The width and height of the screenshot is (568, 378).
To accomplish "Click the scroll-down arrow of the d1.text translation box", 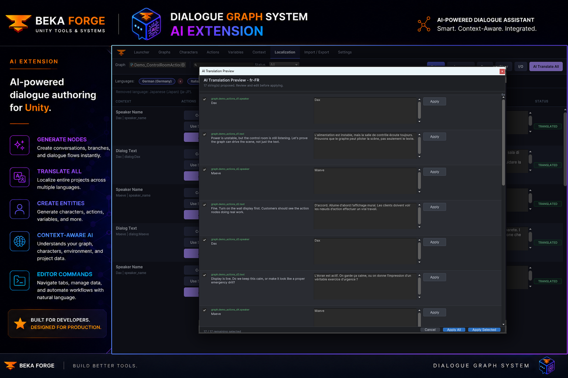I will click(419, 157).
